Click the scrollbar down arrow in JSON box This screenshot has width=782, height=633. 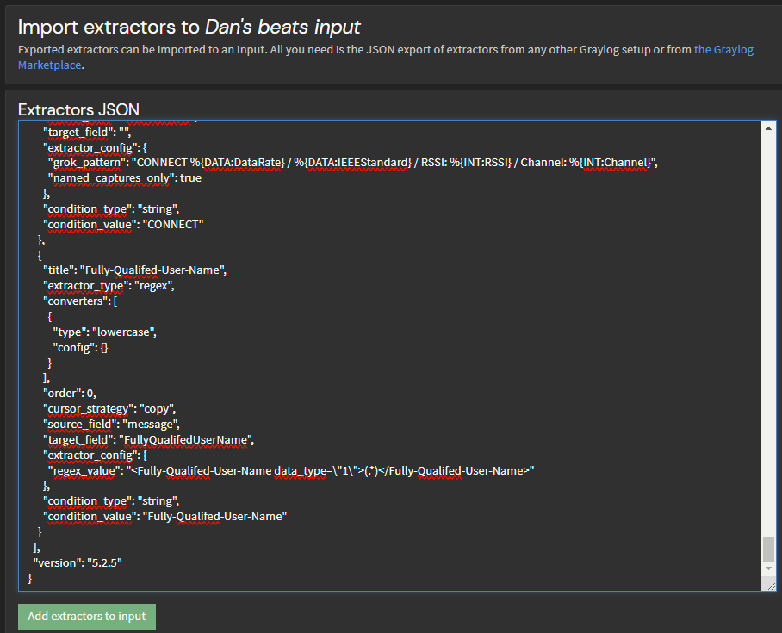(x=768, y=568)
